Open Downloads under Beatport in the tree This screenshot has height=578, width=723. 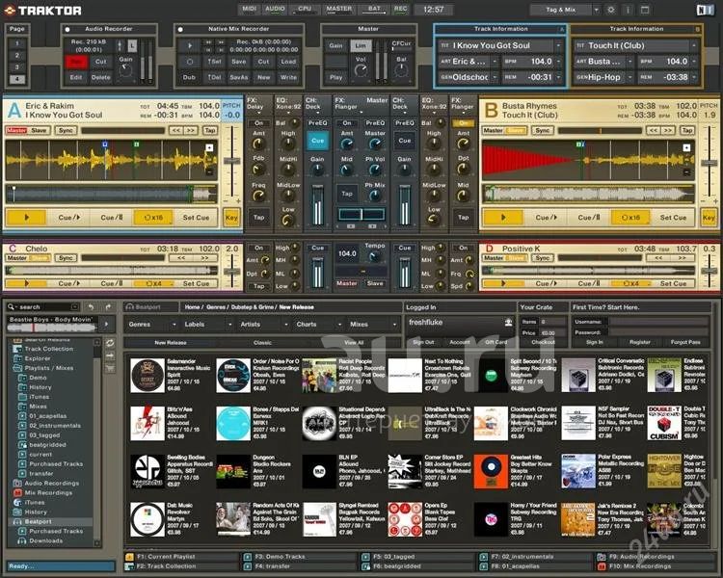pyautogui.click(x=45, y=540)
